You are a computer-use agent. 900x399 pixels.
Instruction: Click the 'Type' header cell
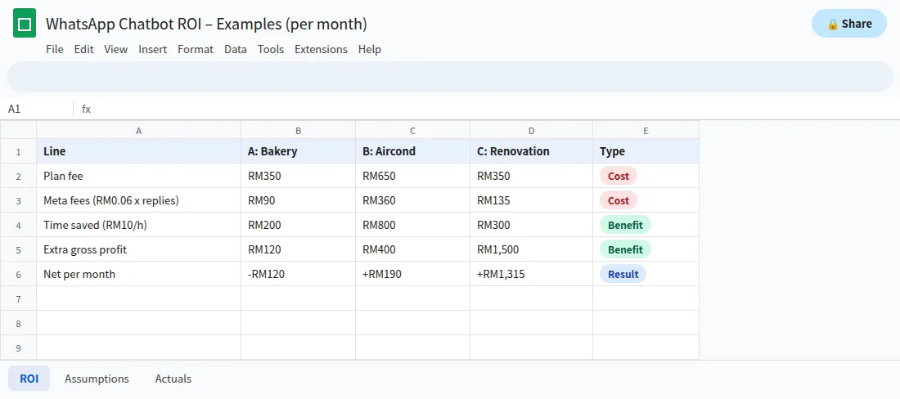[646, 151]
